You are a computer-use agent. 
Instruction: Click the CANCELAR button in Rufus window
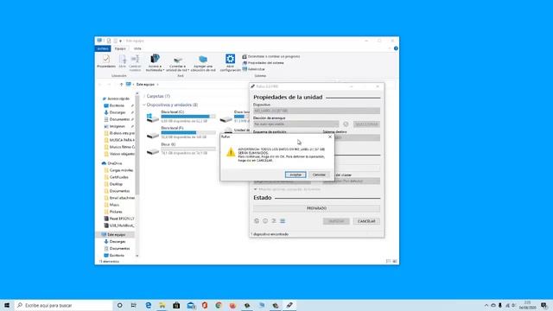(366, 221)
